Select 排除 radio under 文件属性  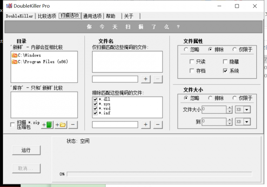210,49
